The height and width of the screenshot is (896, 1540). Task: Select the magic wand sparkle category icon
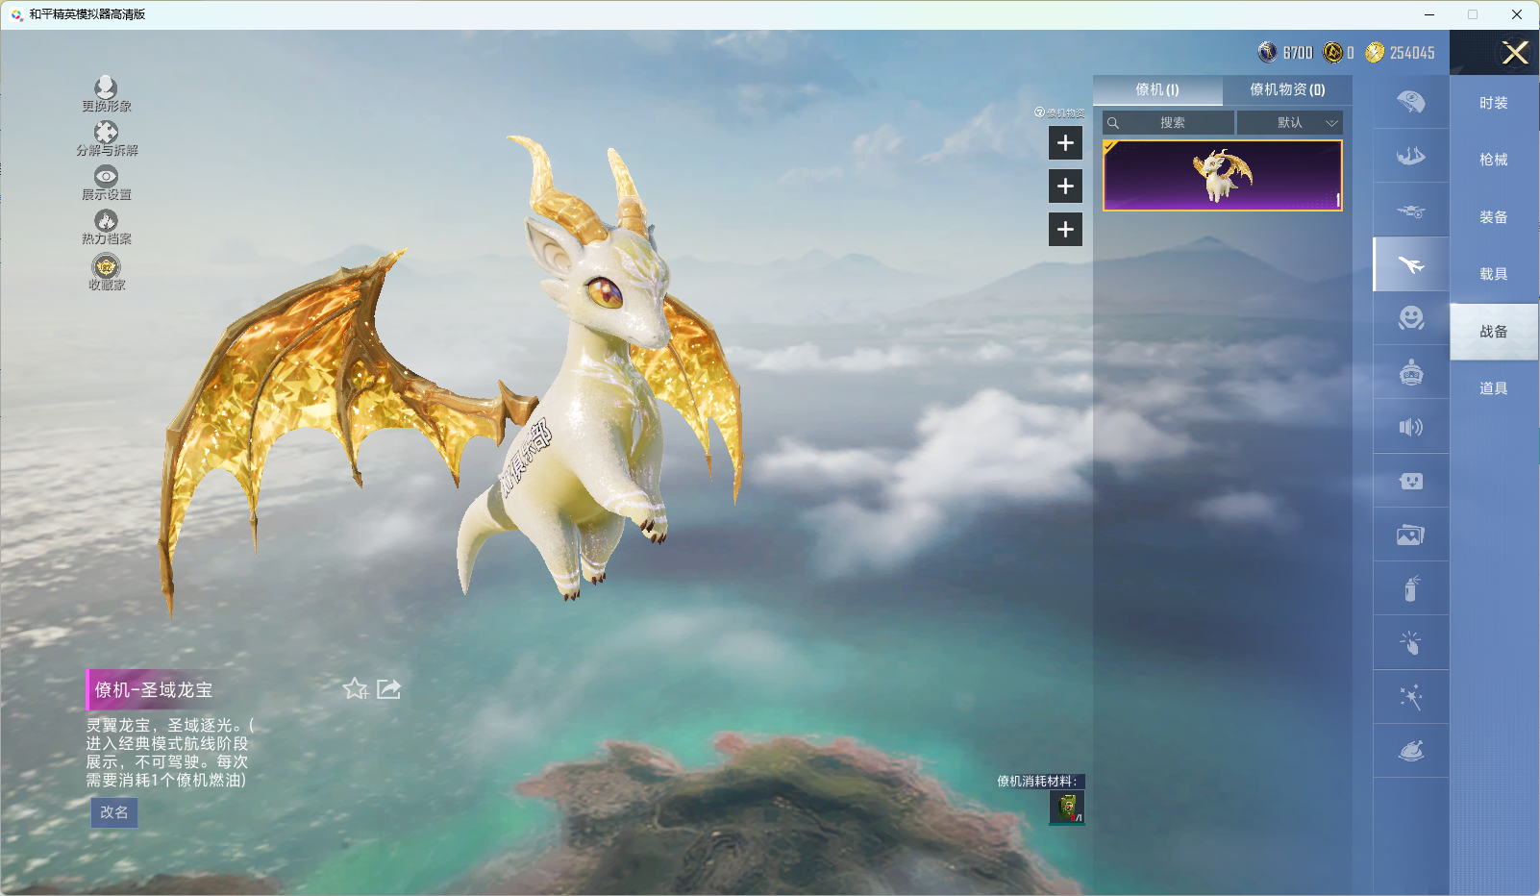point(1410,697)
